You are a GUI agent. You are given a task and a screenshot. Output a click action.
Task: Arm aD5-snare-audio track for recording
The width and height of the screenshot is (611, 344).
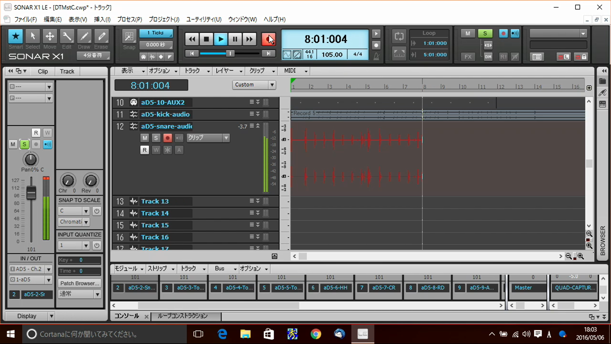(x=167, y=138)
